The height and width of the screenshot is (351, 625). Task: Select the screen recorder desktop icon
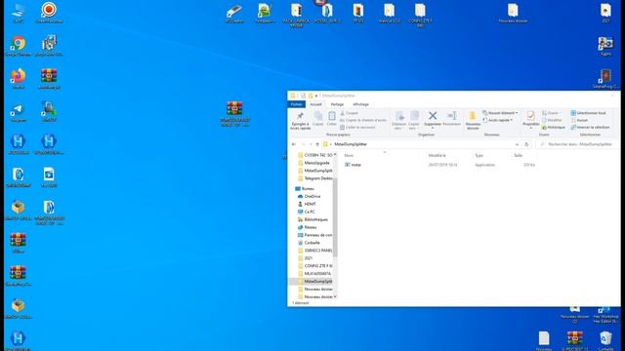pos(49,12)
